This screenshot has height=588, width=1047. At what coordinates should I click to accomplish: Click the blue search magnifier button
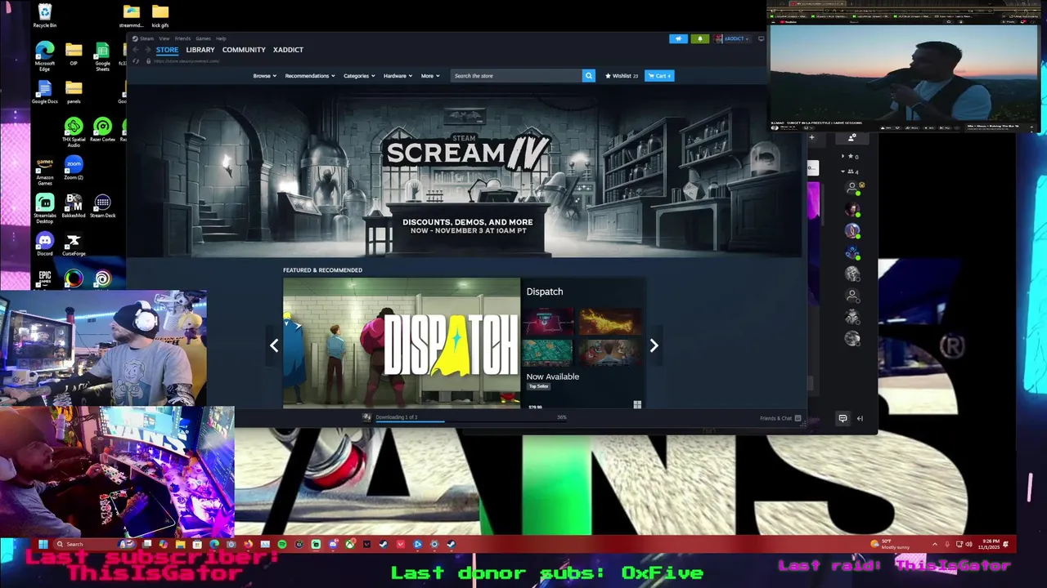[x=588, y=76]
